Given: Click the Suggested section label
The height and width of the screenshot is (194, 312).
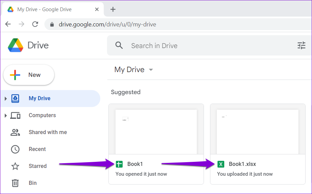Looking at the screenshot, I should [126, 92].
